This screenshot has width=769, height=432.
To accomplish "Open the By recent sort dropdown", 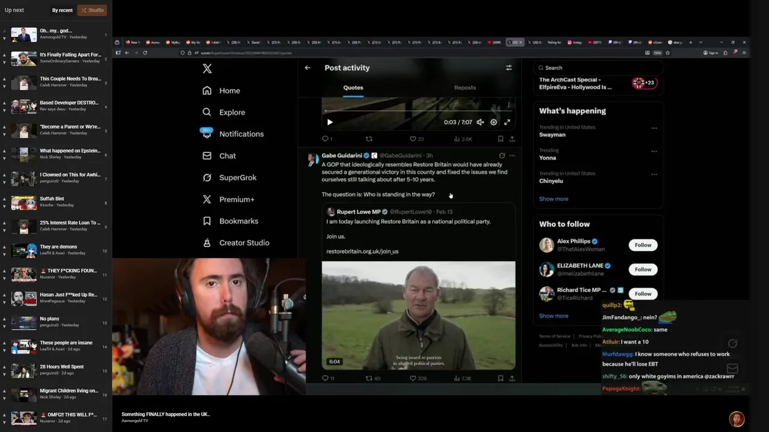I will tap(62, 10).
